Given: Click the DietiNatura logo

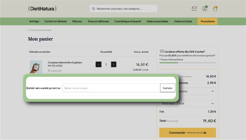Looking at the screenshot, I should tap(42, 8).
